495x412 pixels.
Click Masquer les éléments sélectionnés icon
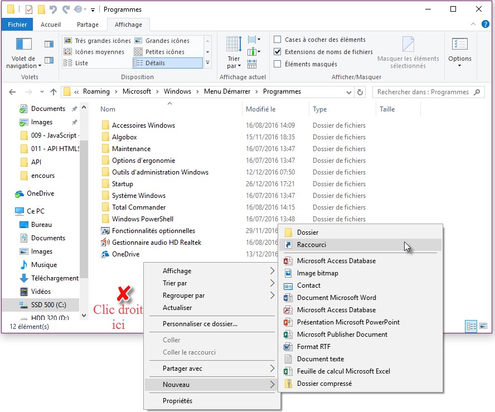408,45
